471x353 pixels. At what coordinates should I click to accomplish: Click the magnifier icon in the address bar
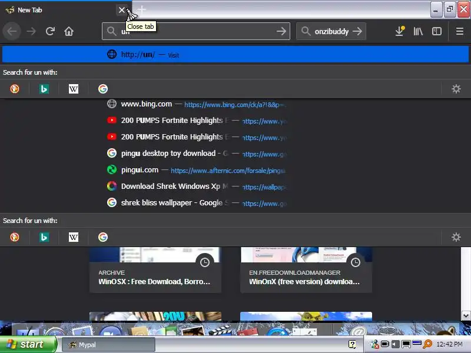[111, 31]
